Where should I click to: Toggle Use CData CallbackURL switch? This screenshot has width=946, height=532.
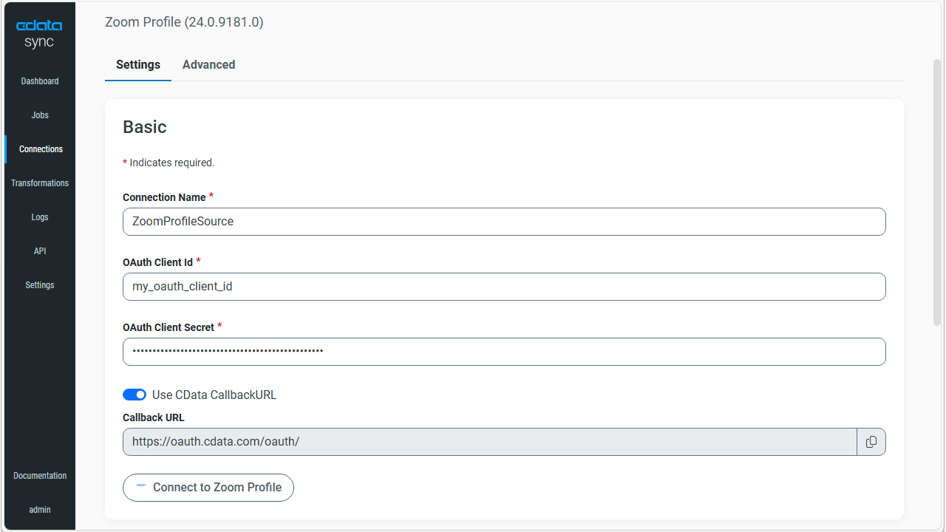click(135, 395)
